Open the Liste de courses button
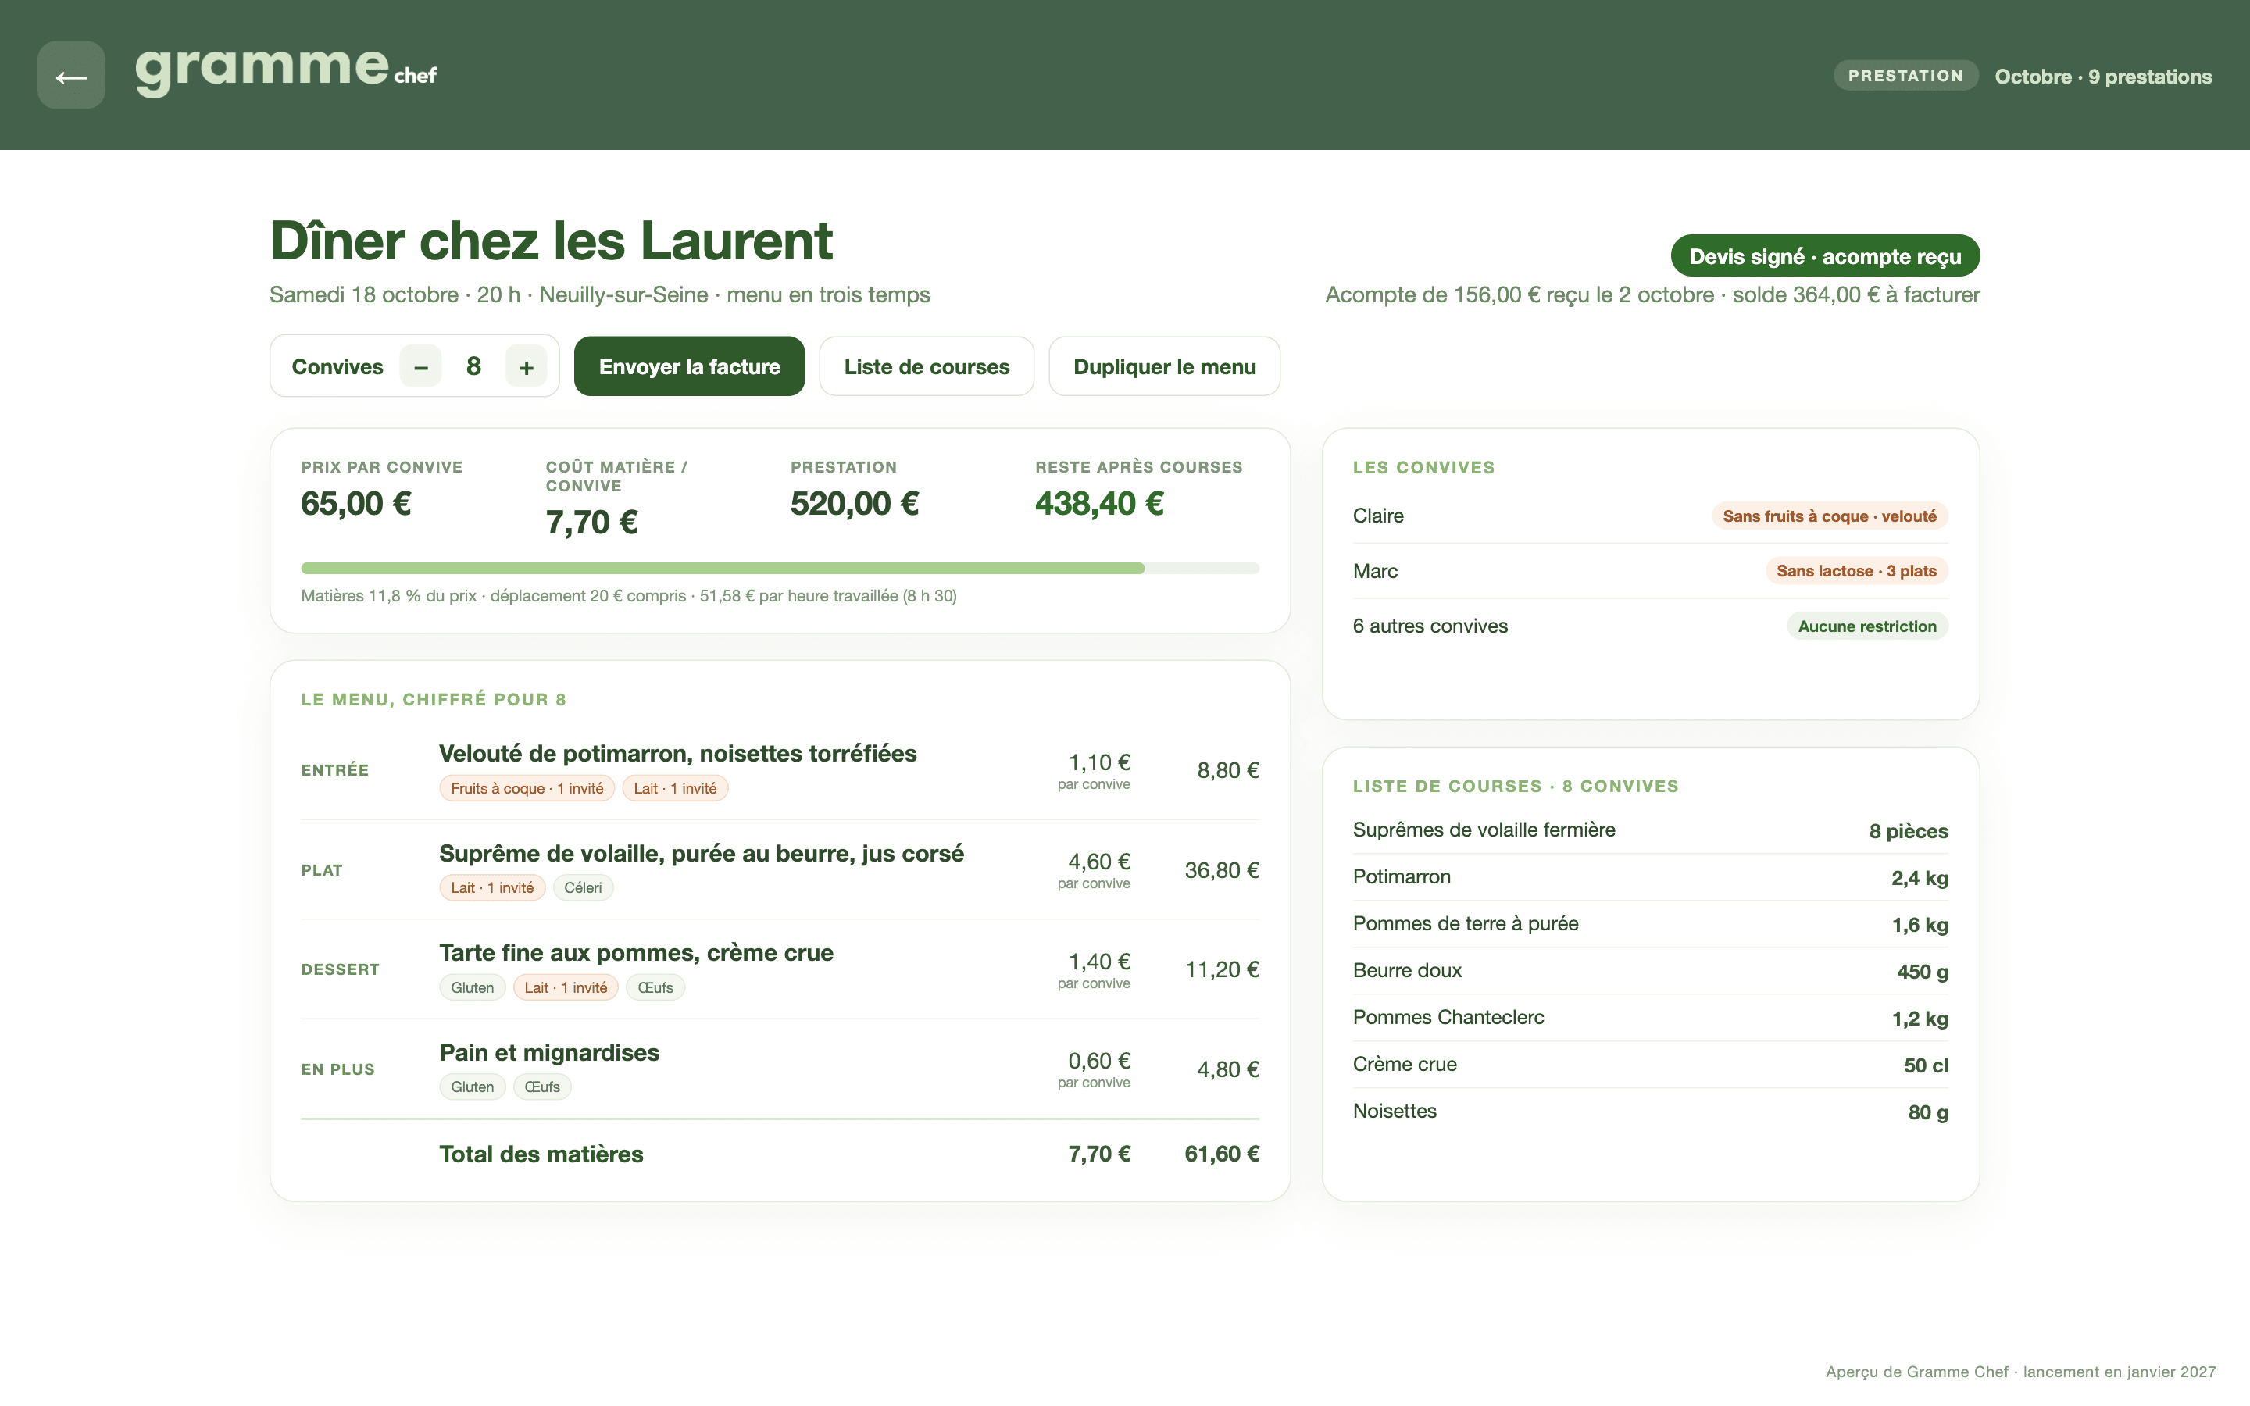This screenshot has height=1406, width=2250. (x=926, y=366)
